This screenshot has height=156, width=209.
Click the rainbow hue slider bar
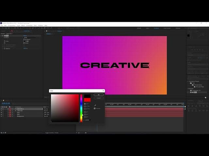point(81,108)
